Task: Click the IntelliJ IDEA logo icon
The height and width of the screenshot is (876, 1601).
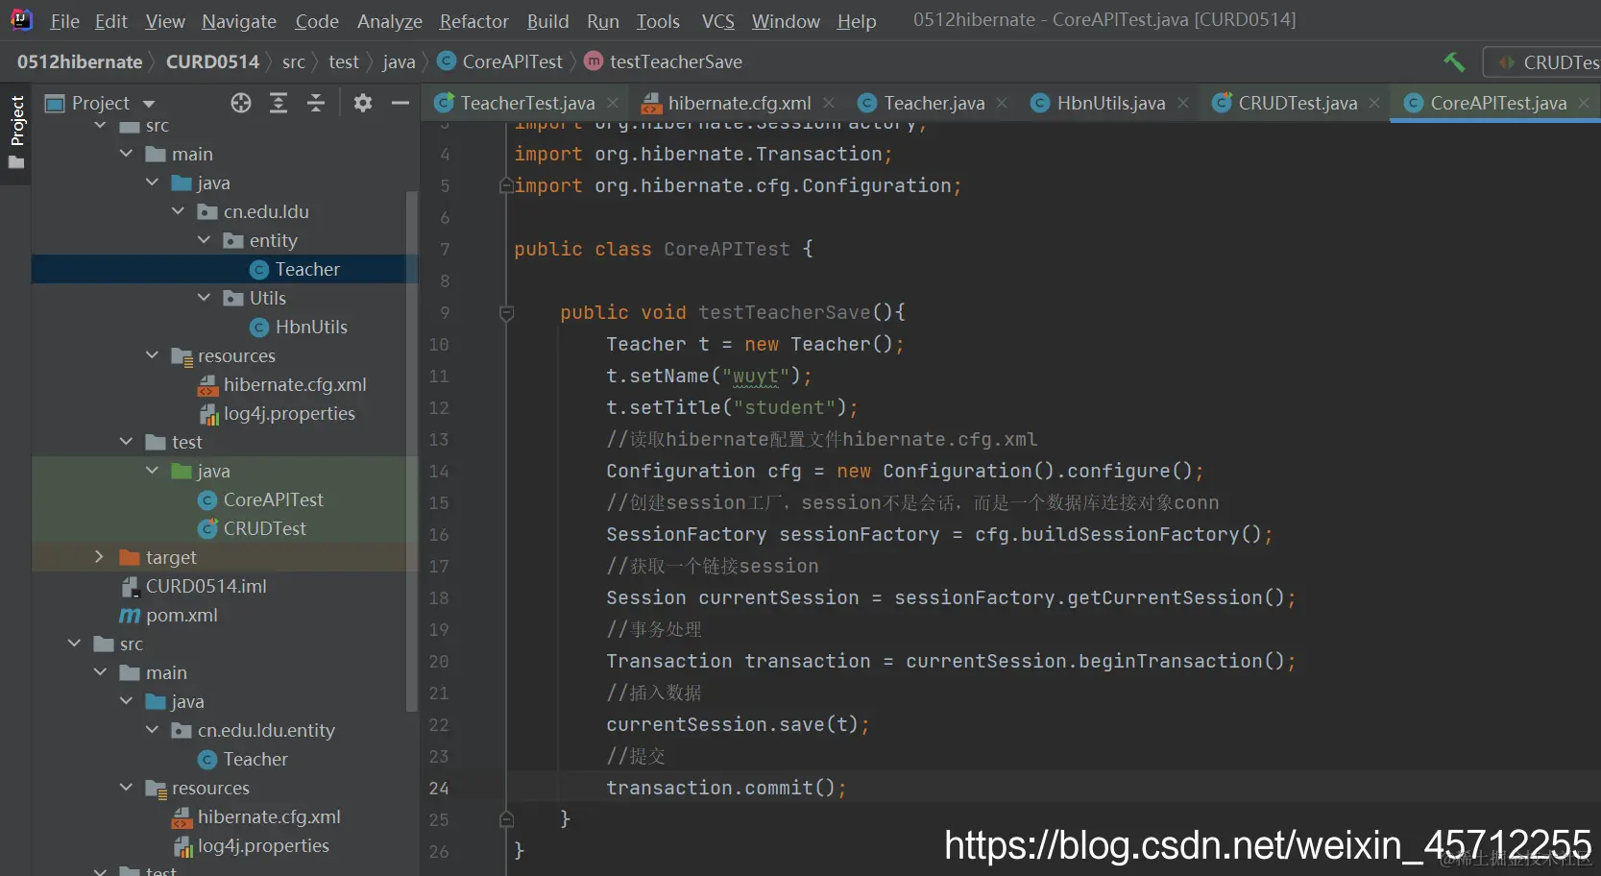Action: point(21,20)
